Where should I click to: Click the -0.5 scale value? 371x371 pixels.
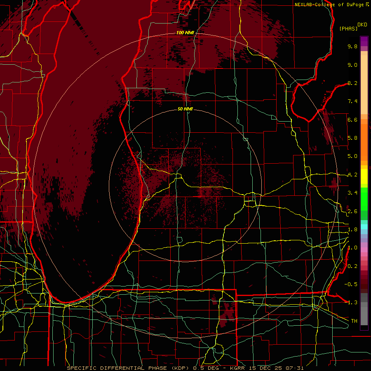tap(351, 284)
